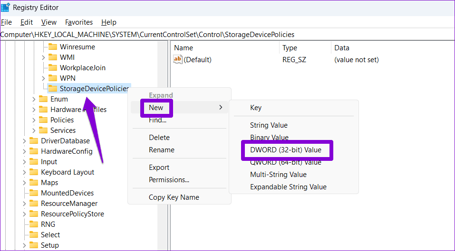Click the Setup folder icon
This screenshot has width=455, height=251.
click(34, 245)
